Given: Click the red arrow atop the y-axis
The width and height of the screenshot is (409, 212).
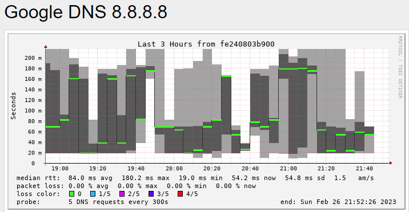Looking at the screenshot, I should pos(46,47).
